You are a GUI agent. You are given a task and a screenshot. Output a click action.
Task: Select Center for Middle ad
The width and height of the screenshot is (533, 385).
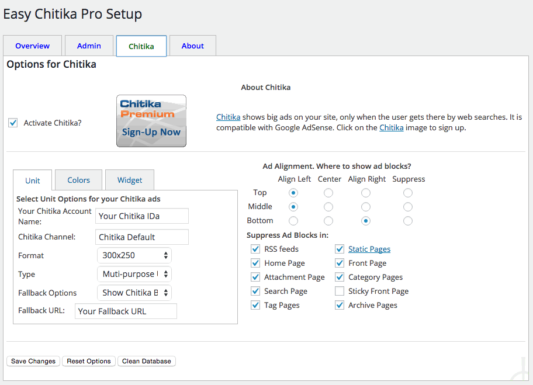tap(328, 207)
